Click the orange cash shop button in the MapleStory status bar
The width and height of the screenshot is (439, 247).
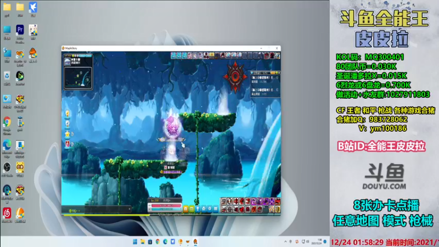(185, 209)
